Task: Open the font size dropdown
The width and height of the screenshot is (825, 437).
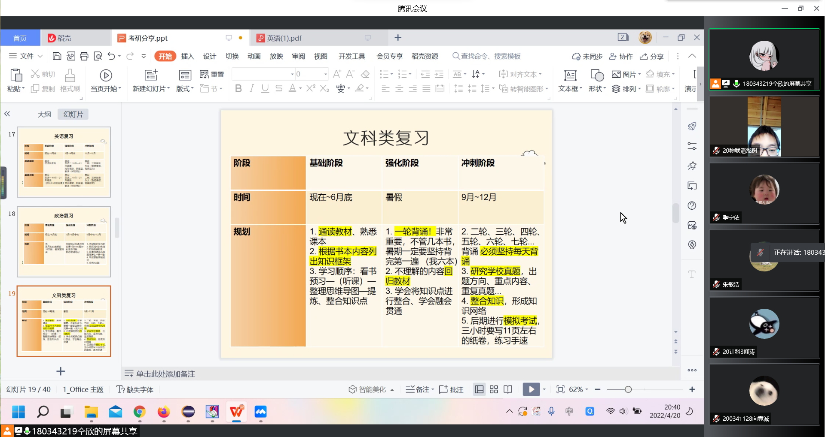Action: coord(325,74)
